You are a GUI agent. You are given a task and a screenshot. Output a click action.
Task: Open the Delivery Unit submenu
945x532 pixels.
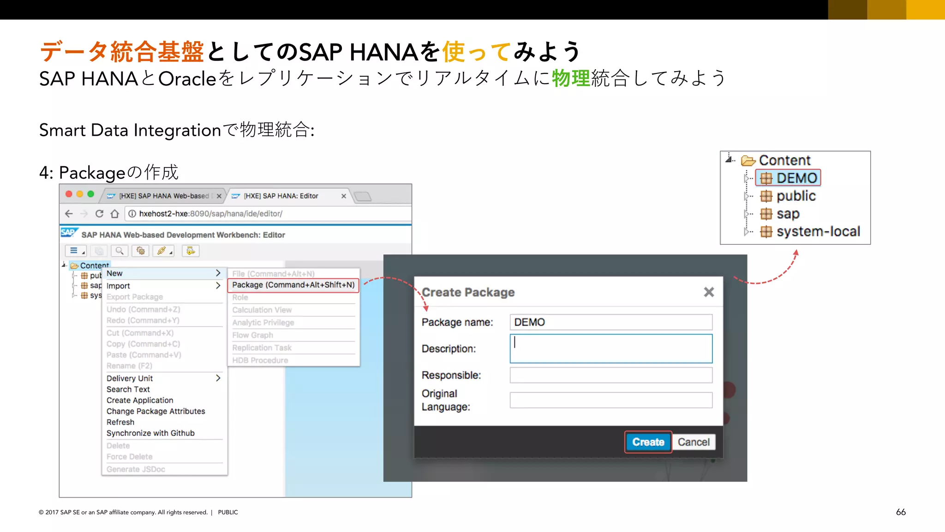[164, 378]
